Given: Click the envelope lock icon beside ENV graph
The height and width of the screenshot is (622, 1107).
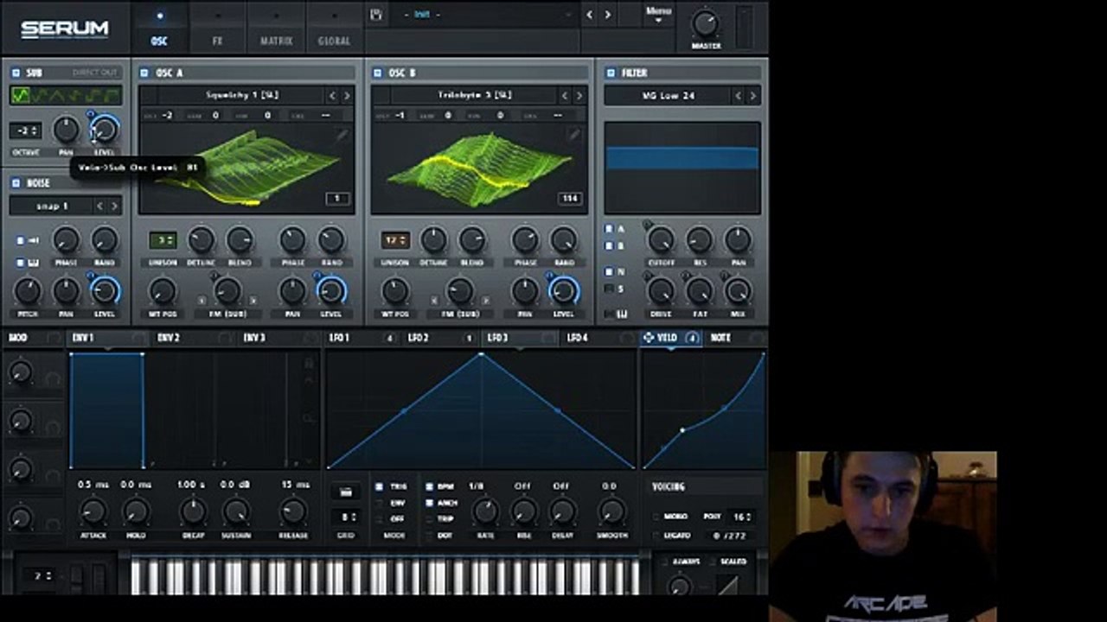Looking at the screenshot, I should pyautogui.click(x=308, y=364).
